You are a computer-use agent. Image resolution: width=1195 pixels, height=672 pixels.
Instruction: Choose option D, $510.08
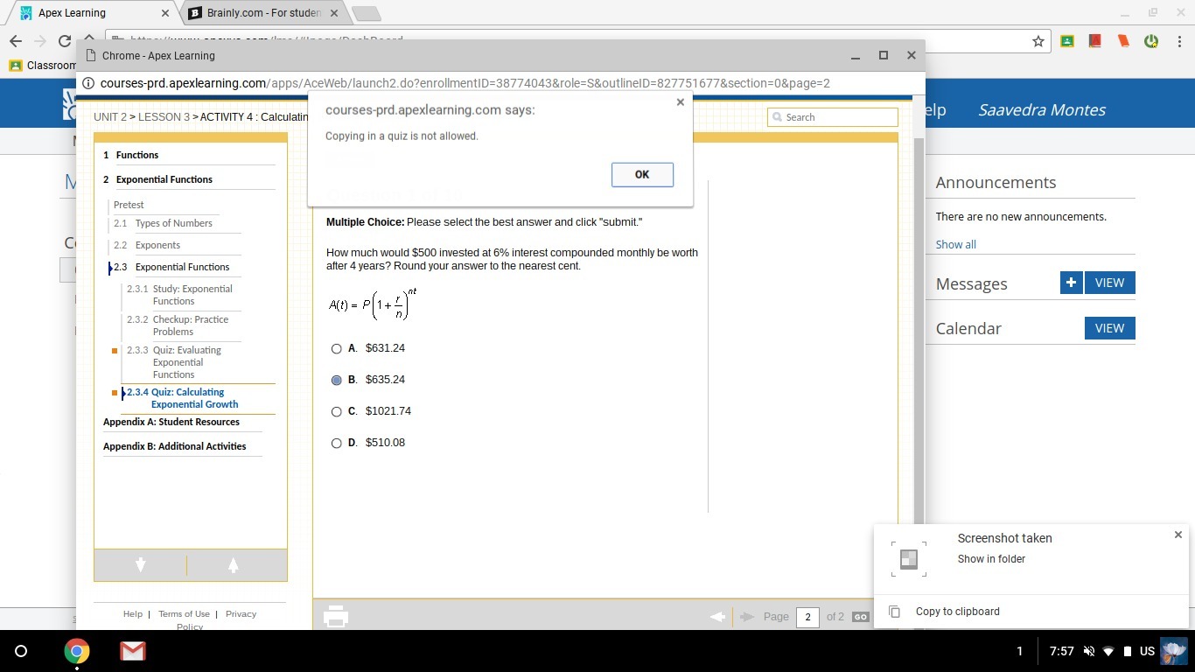coord(337,443)
